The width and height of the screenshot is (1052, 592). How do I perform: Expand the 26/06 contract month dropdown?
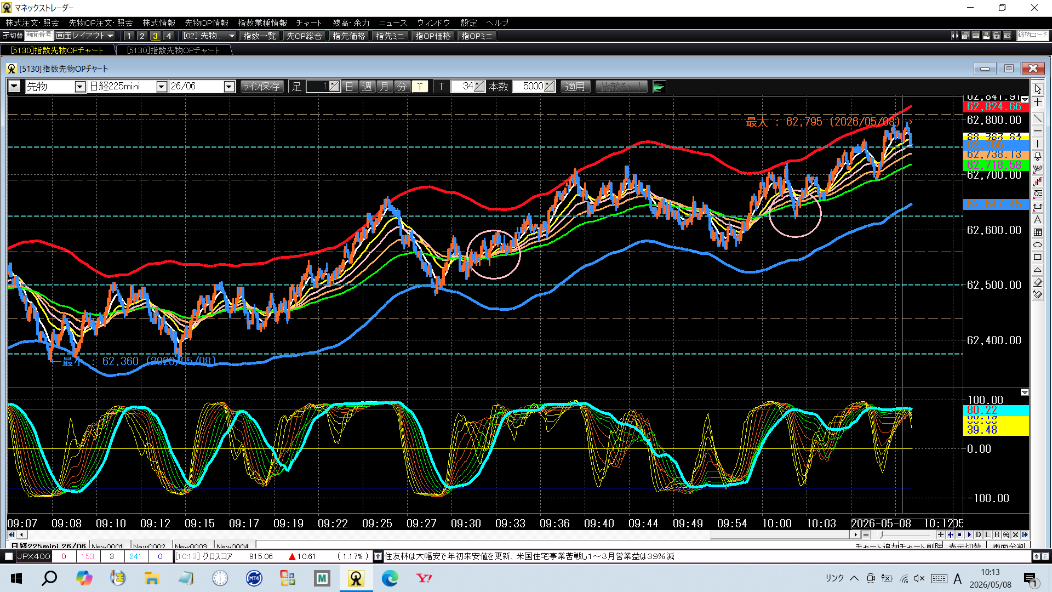pyautogui.click(x=229, y=87)
